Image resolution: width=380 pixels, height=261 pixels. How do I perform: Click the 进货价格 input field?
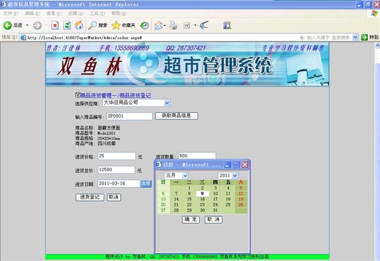117,156
